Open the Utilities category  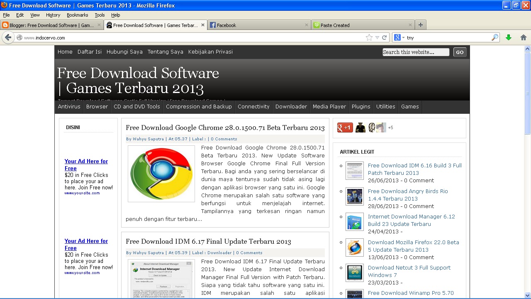[385, 107]
